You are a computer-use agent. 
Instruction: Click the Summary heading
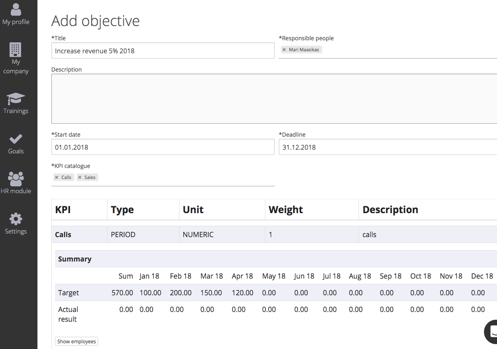point(75,259)
